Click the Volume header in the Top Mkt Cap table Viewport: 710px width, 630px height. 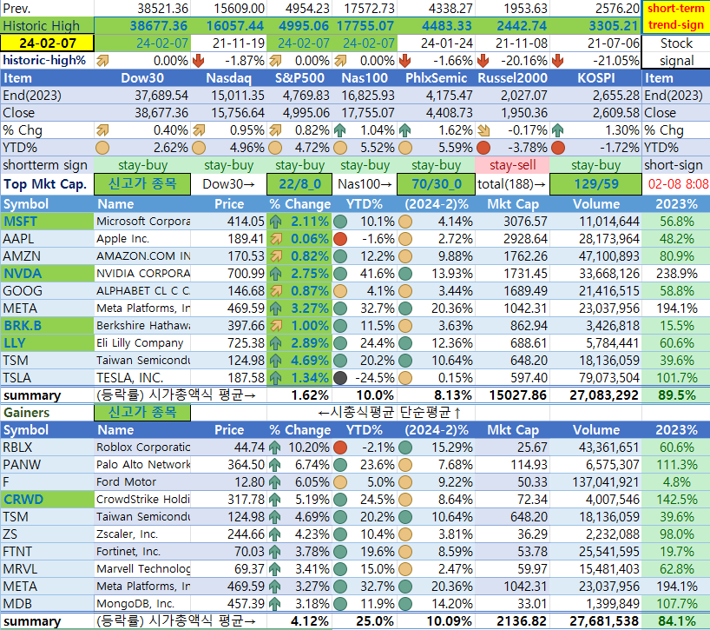pyautogui.click(x=595, y=204)
